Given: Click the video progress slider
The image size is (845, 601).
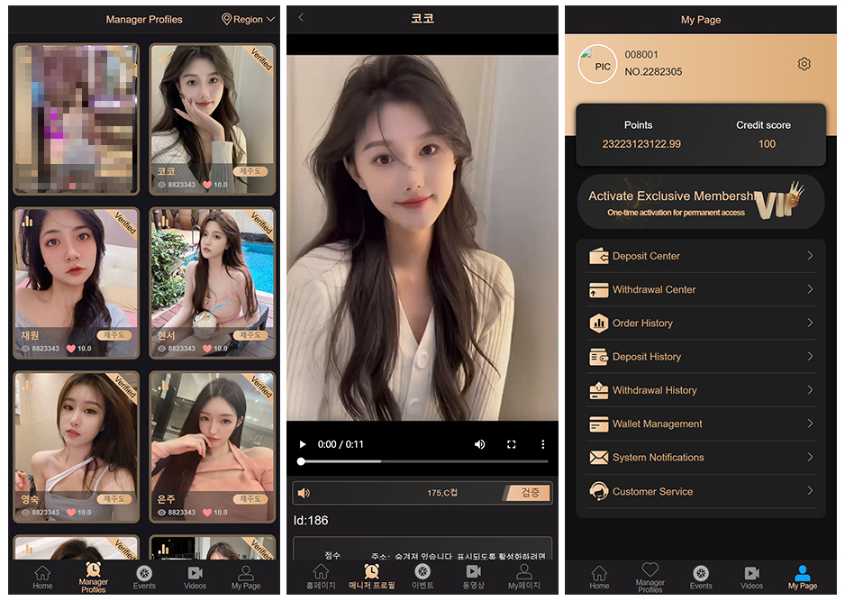Looking at the screenshot, I should [x=423, y=461].
